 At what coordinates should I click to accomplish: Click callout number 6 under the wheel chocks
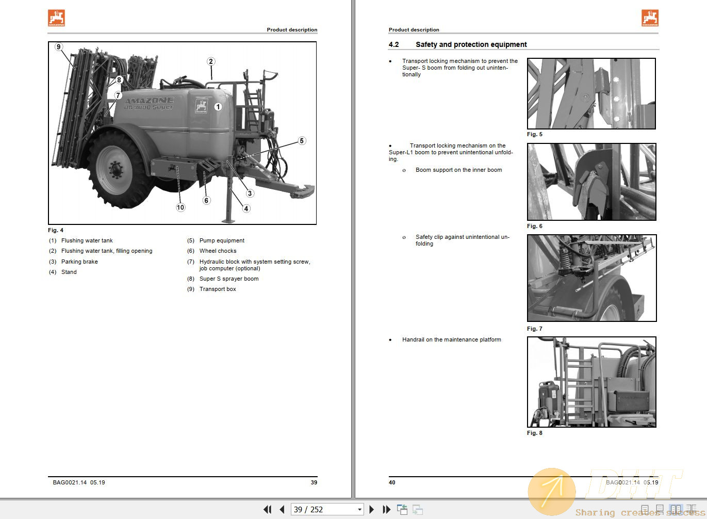206,201
